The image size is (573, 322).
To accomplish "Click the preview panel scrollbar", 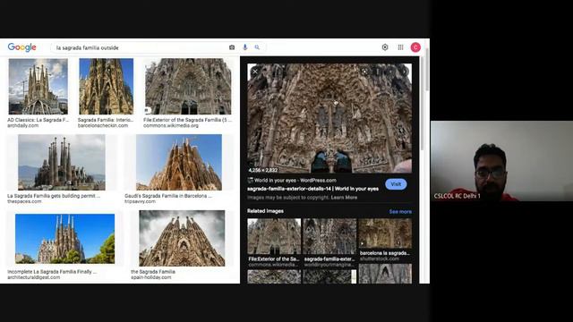I will coord(423,104).
